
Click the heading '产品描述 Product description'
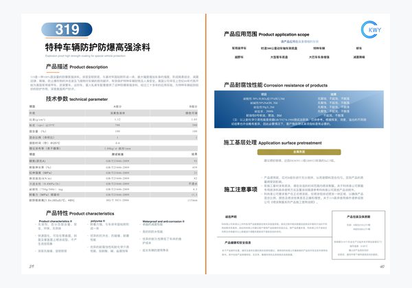click(x=77, y=67)
